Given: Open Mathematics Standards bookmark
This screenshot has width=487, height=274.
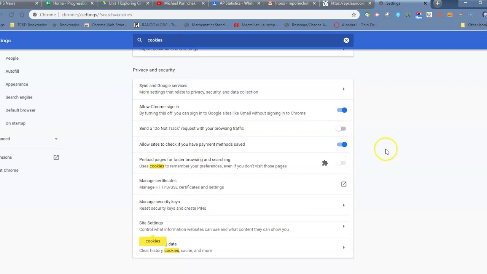Looking at the screenshot, I should [x=206, y=25].
